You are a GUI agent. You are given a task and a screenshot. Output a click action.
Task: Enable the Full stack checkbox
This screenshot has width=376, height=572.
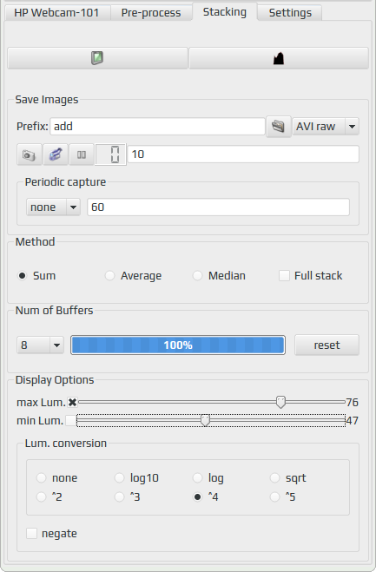[x=311, y=275]
